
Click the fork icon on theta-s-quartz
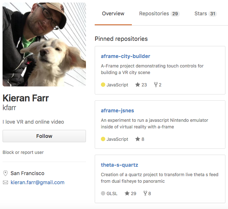(x=145, y=193)
